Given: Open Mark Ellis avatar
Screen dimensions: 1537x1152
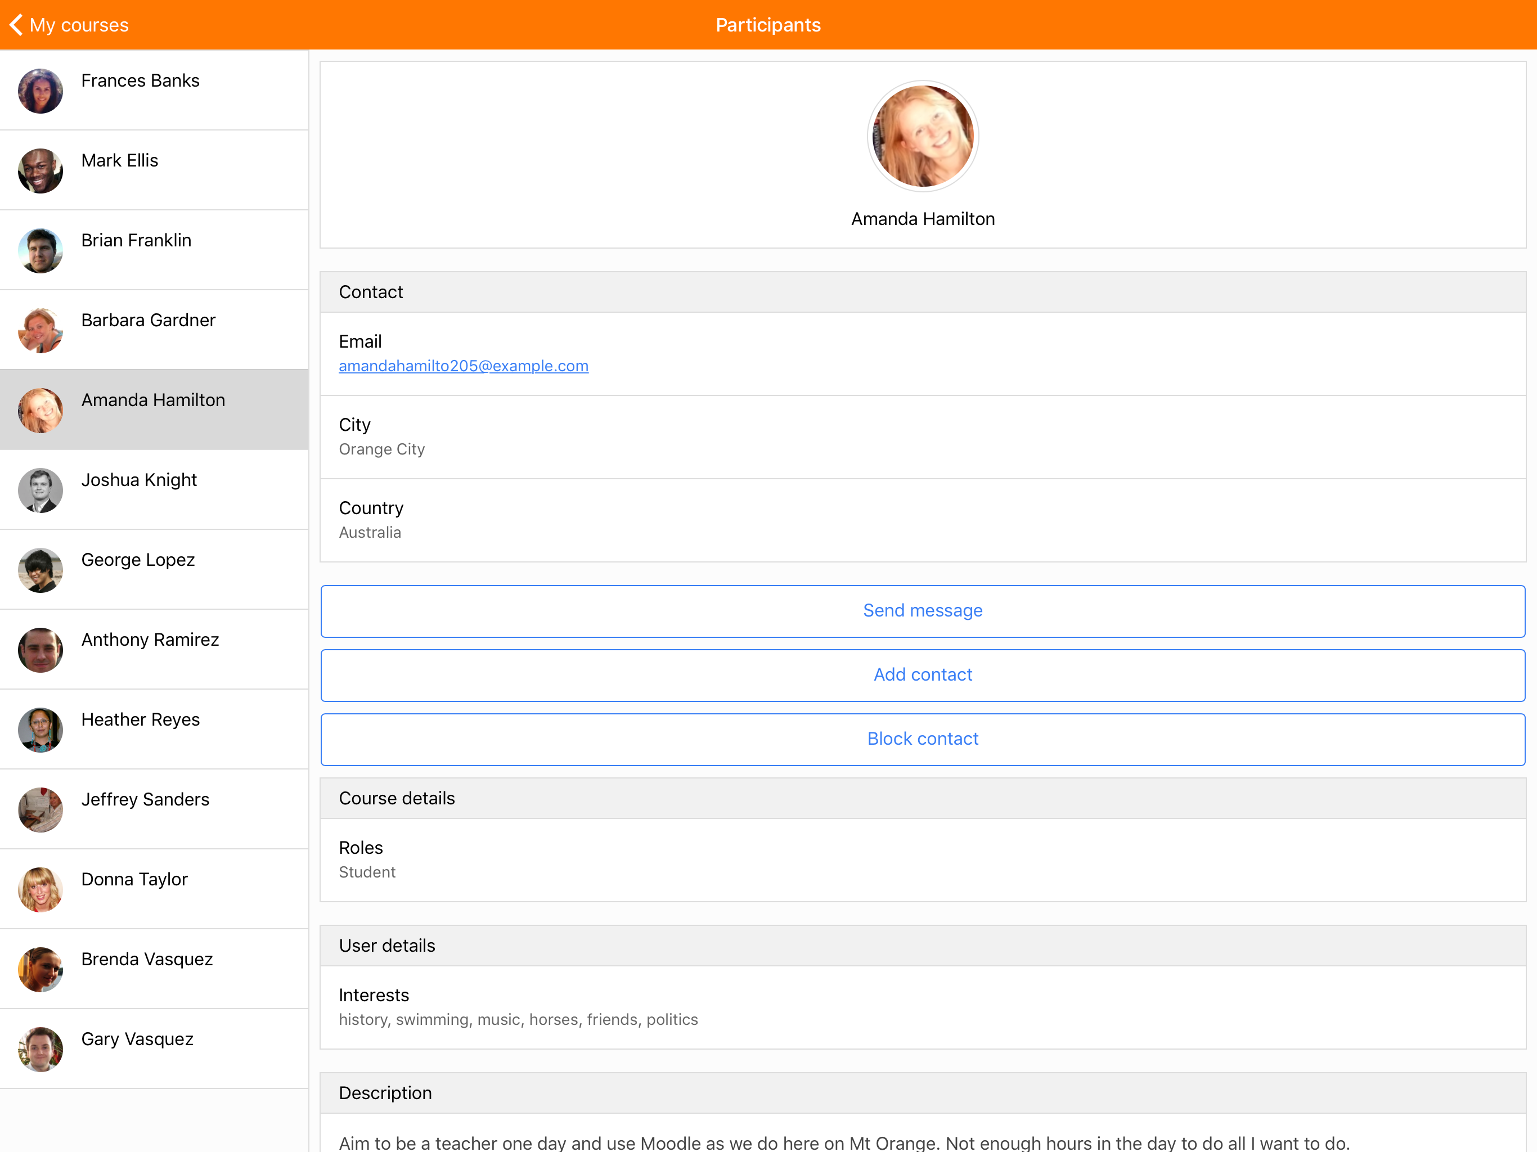Looking at the screenshot, I should [41, 170].
